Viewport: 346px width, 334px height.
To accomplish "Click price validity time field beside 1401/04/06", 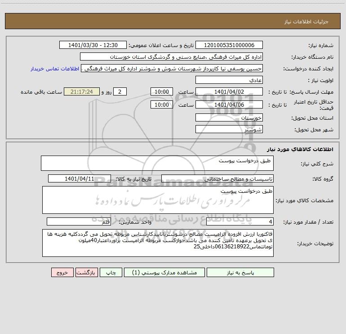I will [161, 104].
